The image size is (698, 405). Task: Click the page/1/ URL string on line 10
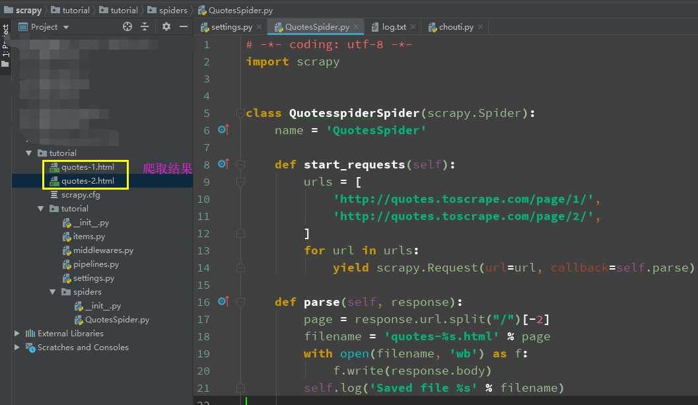click(464, 199)
